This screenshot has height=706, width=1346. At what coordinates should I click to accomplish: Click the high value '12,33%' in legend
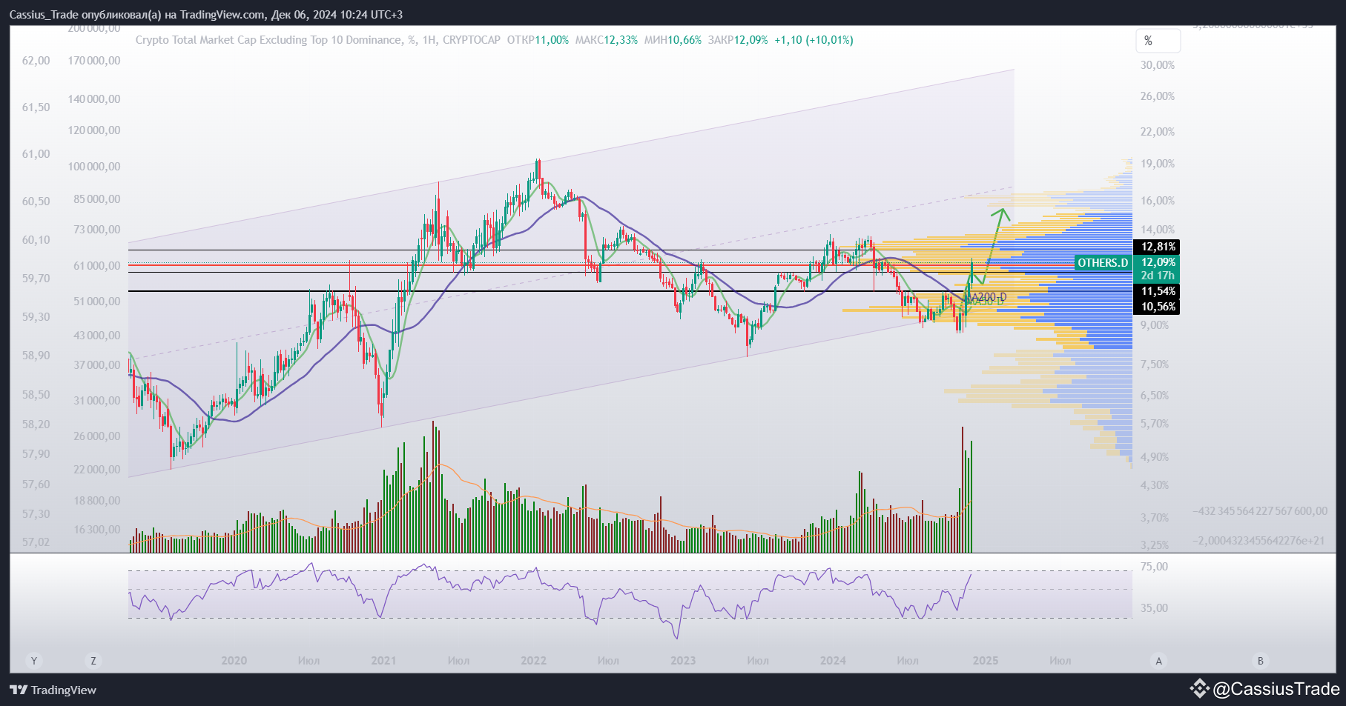tap(621, 40)
